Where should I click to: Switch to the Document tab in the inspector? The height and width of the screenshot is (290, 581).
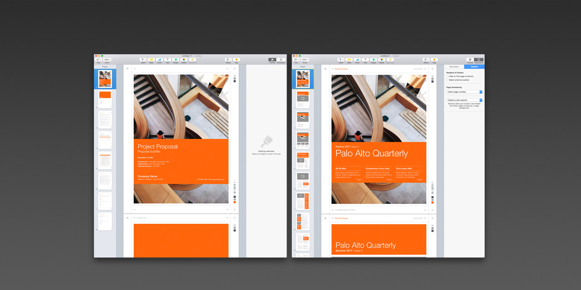click(x=454, y=67)
